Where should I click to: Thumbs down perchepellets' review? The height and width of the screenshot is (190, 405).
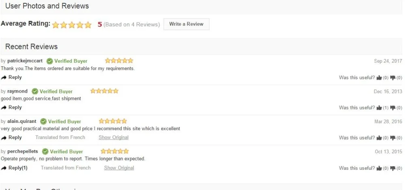click(392, 168)
